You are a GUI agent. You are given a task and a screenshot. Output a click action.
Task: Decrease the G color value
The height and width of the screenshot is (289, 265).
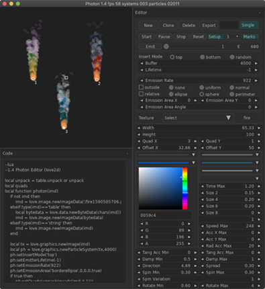tap(142, 231)
